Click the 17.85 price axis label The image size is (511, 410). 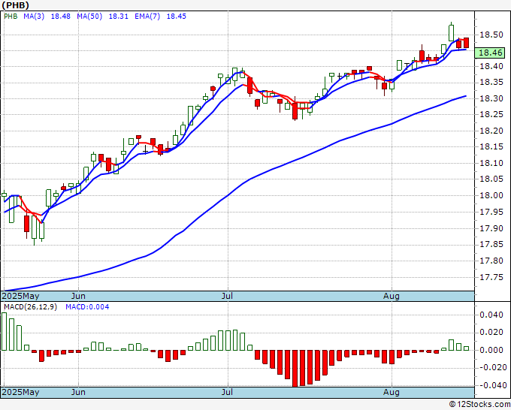(491, 245)
